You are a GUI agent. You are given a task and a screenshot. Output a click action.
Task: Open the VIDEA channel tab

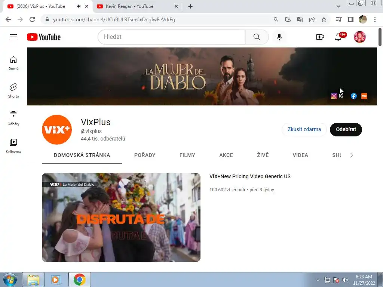pyautogui.click(x=300, y=155)
